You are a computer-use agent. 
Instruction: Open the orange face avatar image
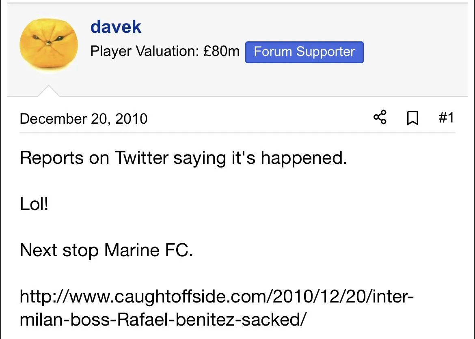click(49, 45)
